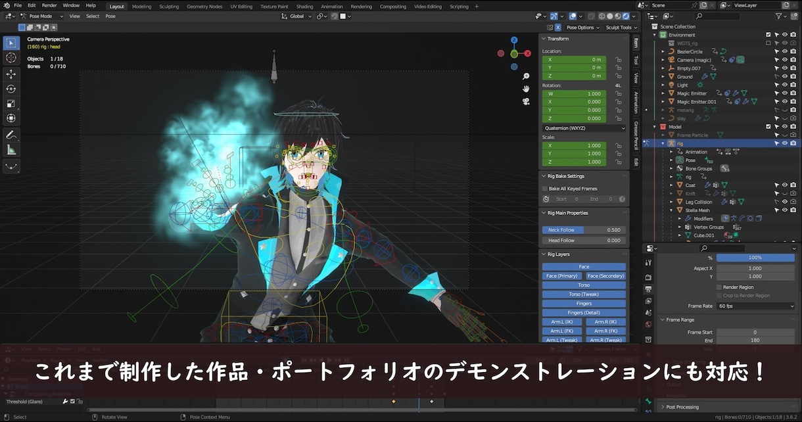Image resolution: width=802 pixels, height=422 pixels.
Task: Click the Arm.L (IK) rig layer button
Action: pyautogui.click(x=562, y=322)
